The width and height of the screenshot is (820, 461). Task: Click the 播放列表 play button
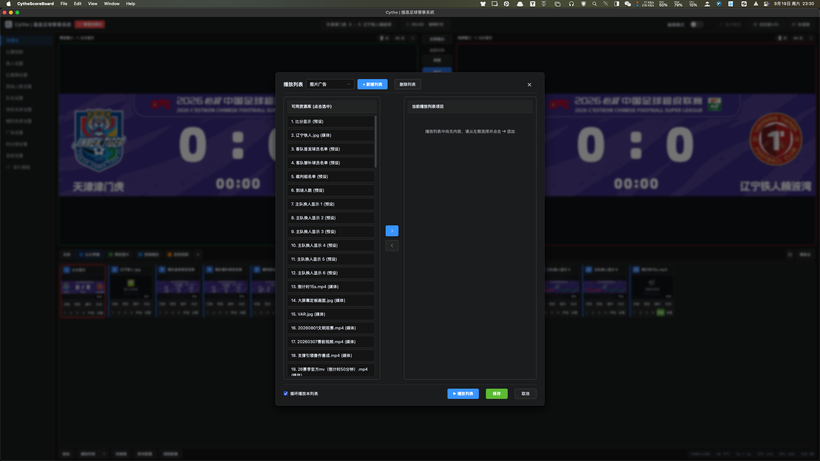point(463,393)
